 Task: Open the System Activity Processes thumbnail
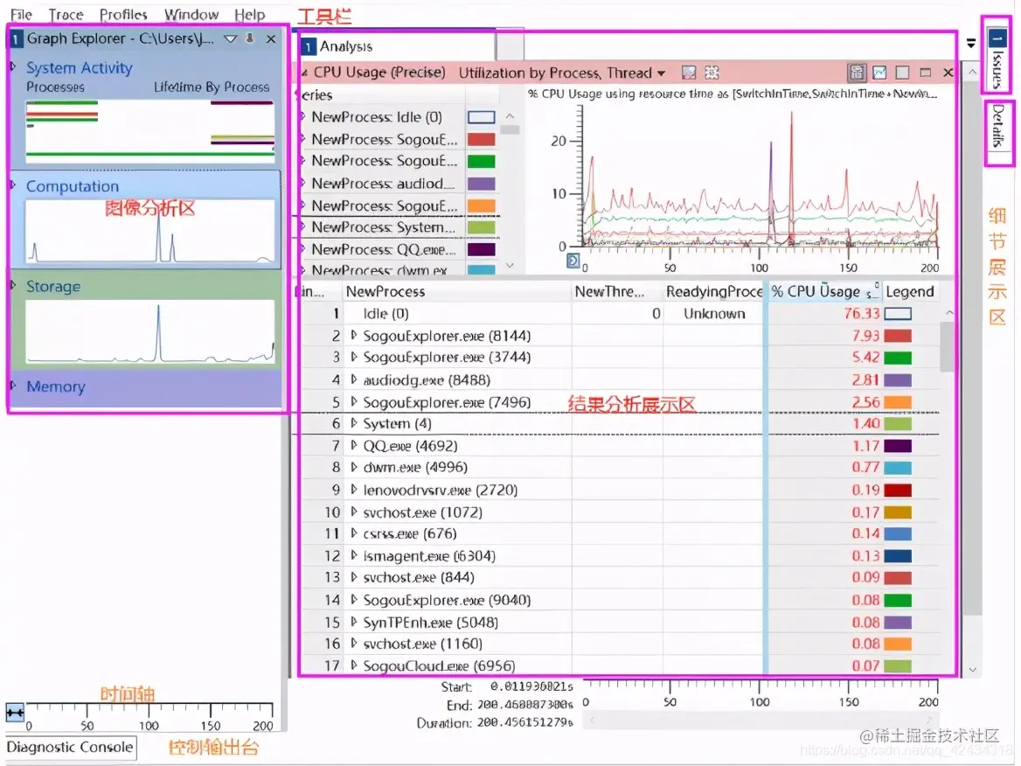click(149, 130)
